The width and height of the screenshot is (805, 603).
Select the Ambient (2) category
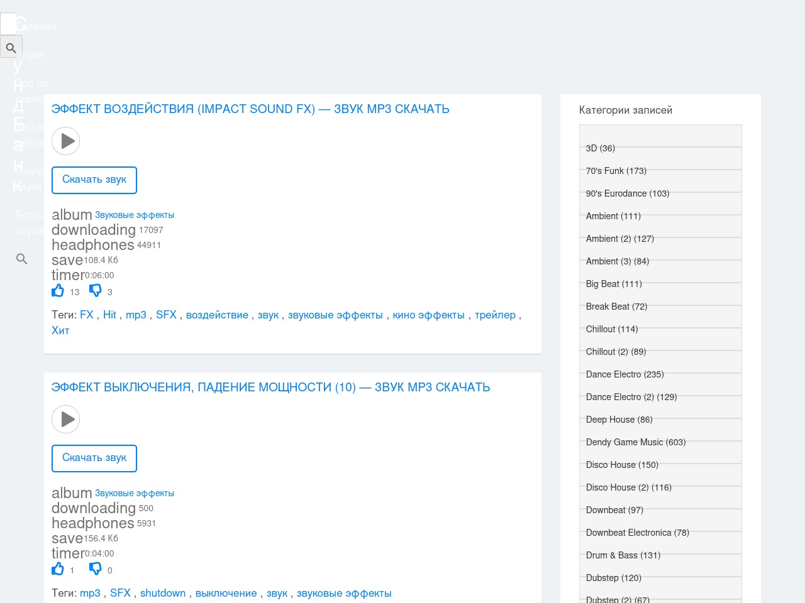coord(620,239)
